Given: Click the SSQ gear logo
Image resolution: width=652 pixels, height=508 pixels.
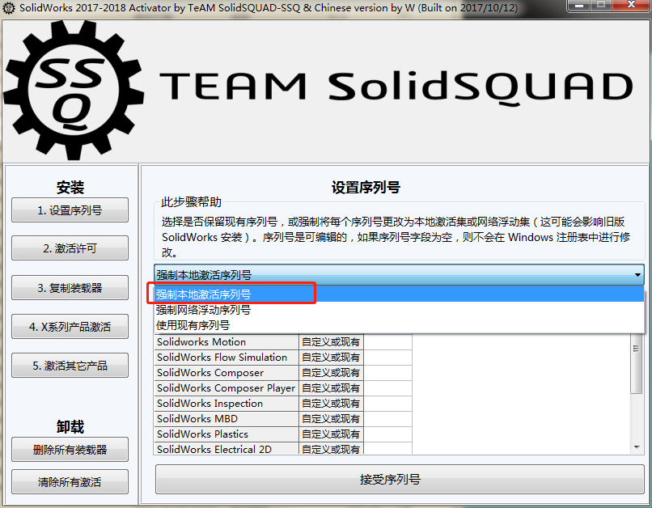Looking at the screenshot, I should (x=74, y=91).
